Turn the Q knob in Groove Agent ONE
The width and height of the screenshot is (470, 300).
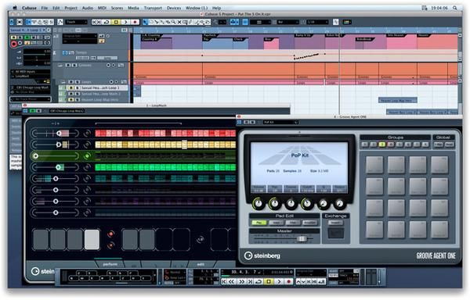323,203
